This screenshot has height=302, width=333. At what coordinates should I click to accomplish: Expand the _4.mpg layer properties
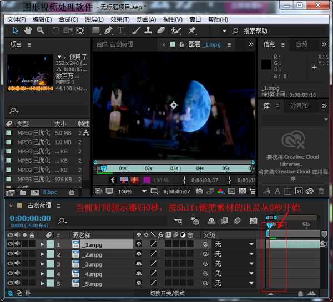coord(42,274)
